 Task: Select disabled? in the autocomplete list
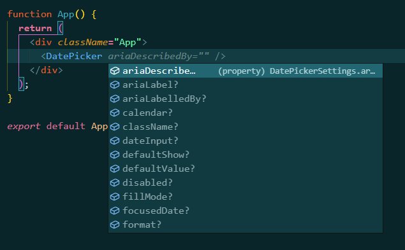(x=246, y=183)
